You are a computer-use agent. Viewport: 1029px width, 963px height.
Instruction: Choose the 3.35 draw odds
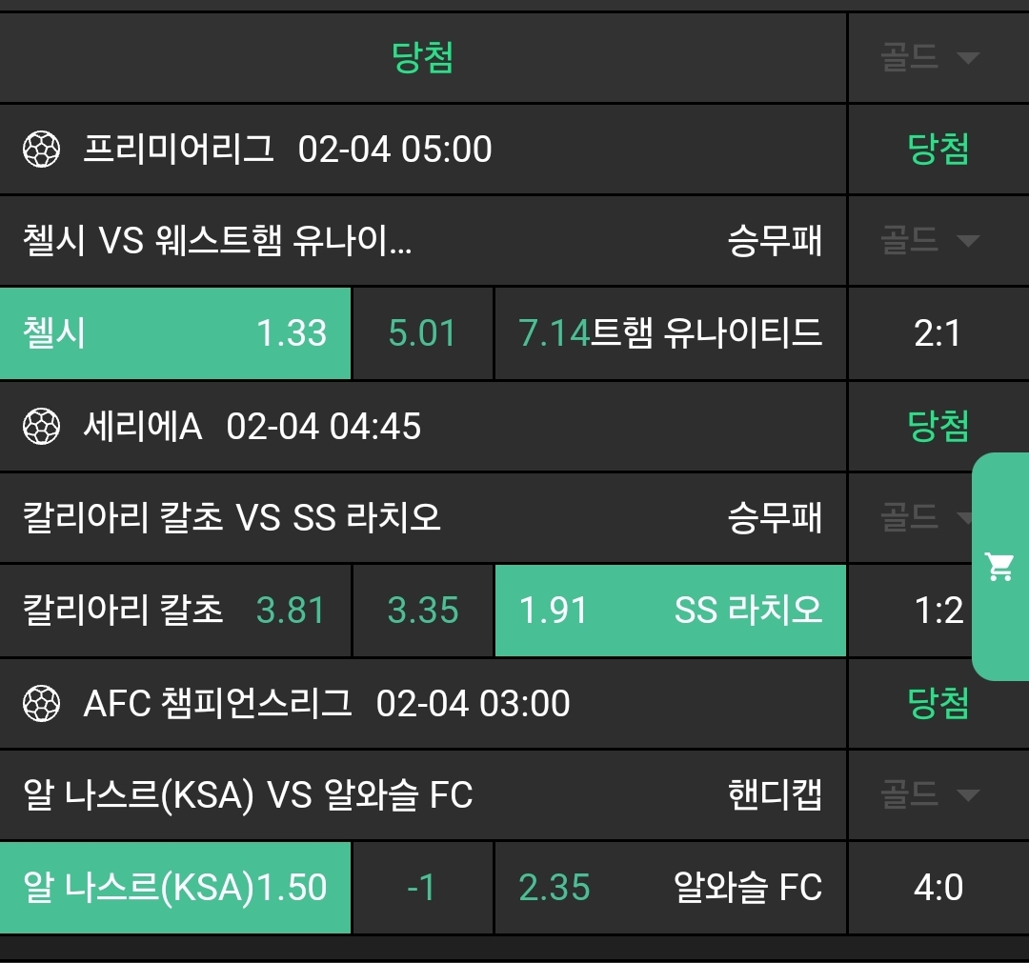(422, 611)
